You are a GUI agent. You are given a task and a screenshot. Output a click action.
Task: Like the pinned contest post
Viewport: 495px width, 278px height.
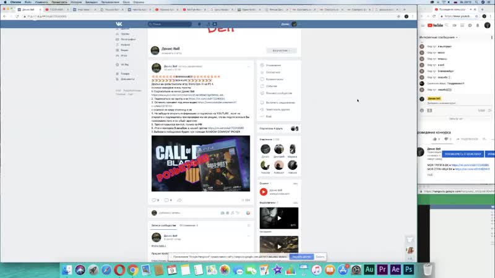pos(155,200)
